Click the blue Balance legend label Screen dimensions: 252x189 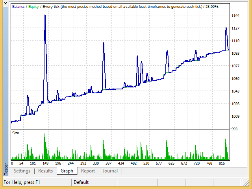tap(19, 7)
